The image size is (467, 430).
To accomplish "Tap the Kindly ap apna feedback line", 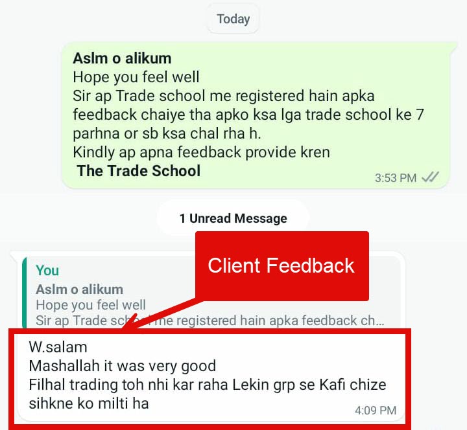I will pos(201,152).
